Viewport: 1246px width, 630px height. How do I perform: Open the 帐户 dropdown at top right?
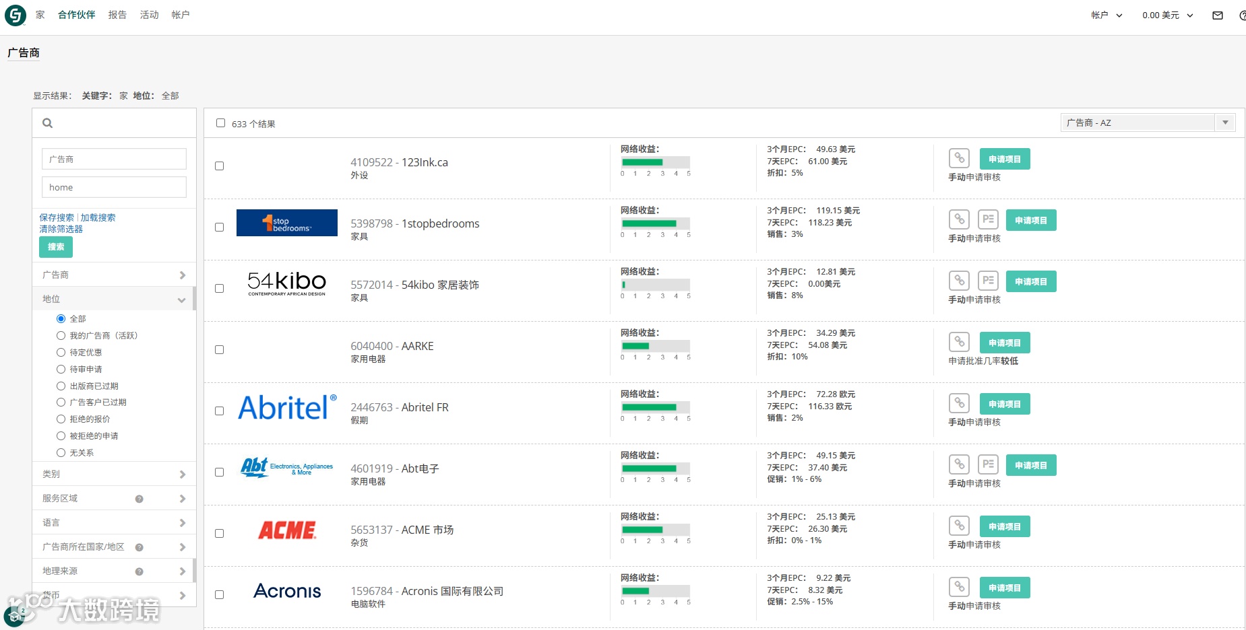coord(1107,15)
